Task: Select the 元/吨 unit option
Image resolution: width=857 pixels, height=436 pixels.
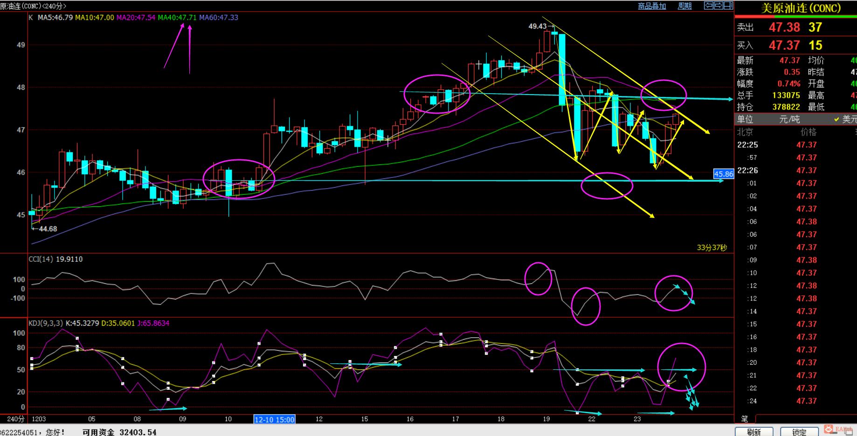Action: (789, 119)
